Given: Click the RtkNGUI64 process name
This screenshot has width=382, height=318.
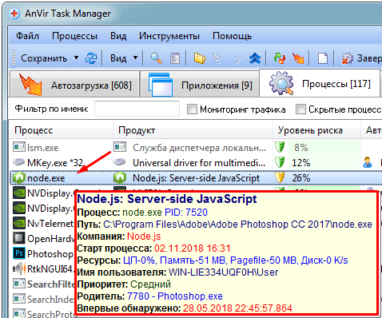Looking at the screenshot, I should 50,269.
